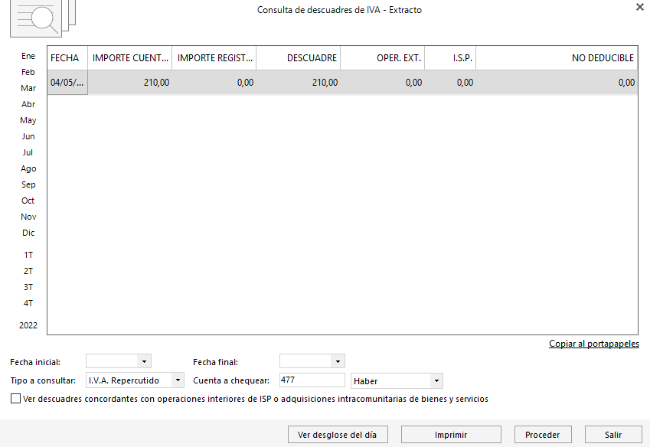Viewport: 650px width, 447px height.
Task: Select the Jul month filter
Action: point(28,152)
